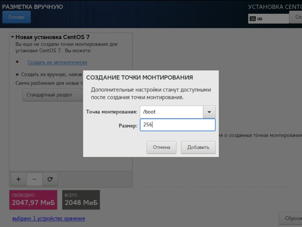Click the Точка монтирования label
302x227 pixels.
click(x=112, y=112)
